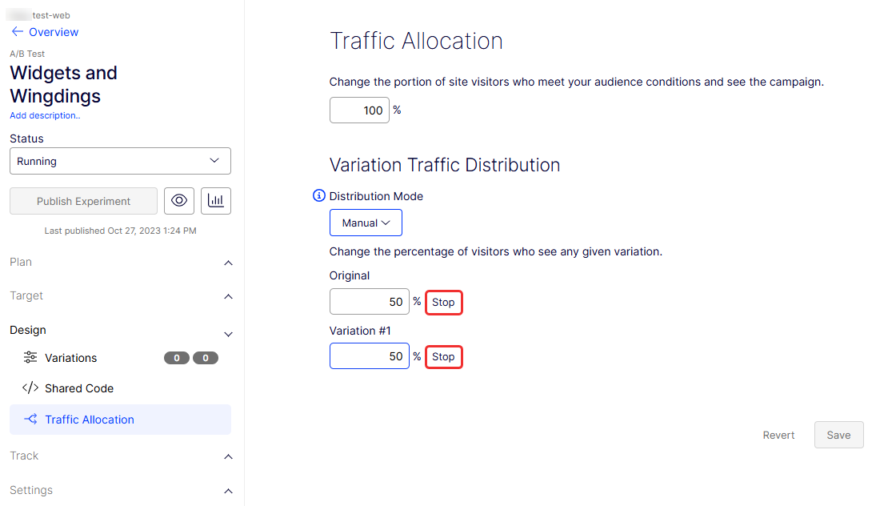The image size is (872, 506).
Task: Click the Distribution Mode info icon
Action: [x=319, y=196]
